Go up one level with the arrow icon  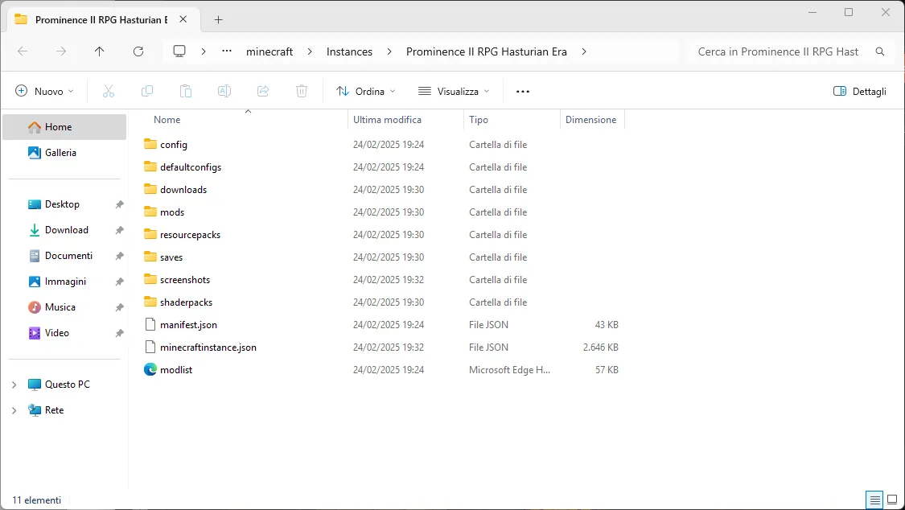pos(99,51)
